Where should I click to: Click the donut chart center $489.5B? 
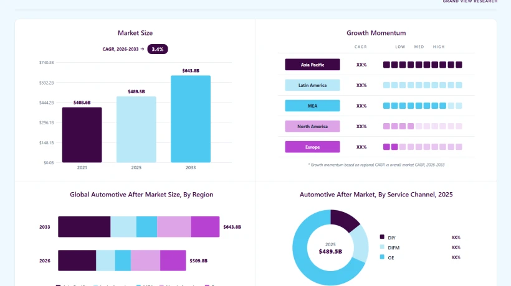[x=330, y=252]
